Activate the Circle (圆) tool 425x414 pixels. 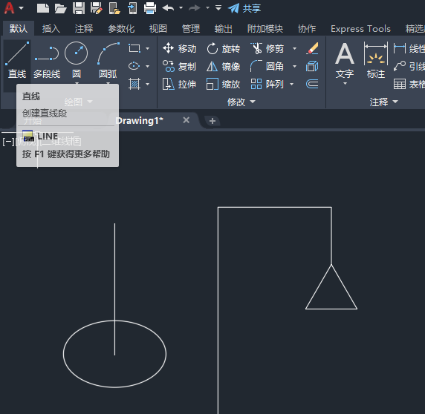click(77, 61)
